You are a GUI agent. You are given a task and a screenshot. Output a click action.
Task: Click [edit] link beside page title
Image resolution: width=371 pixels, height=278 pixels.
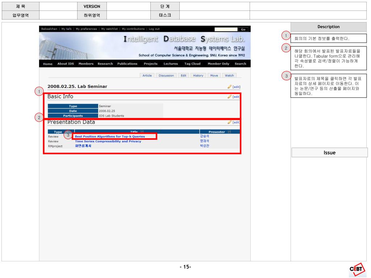pyautogui.click(x=236, y=87)
